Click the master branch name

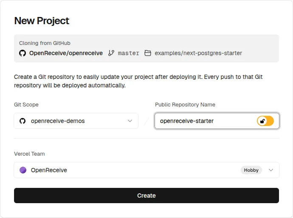(x=129, y=53)
